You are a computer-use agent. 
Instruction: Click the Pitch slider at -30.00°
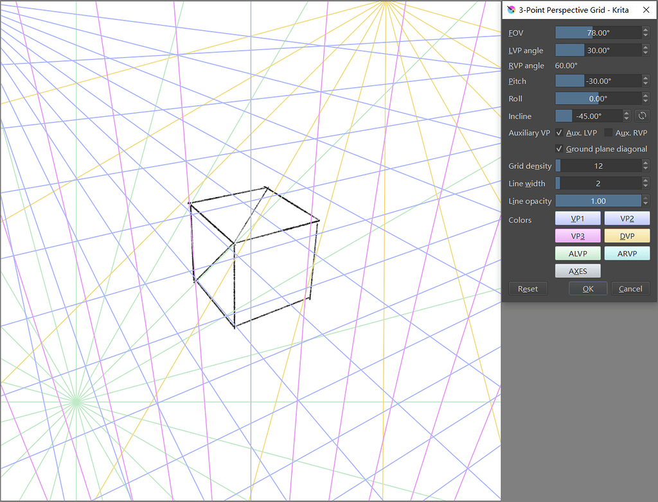(x=598, y=81)
